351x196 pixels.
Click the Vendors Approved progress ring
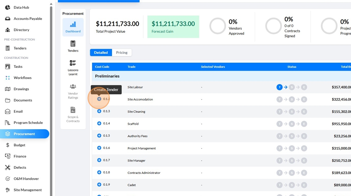pyautogui.click(x=217, y=26)
